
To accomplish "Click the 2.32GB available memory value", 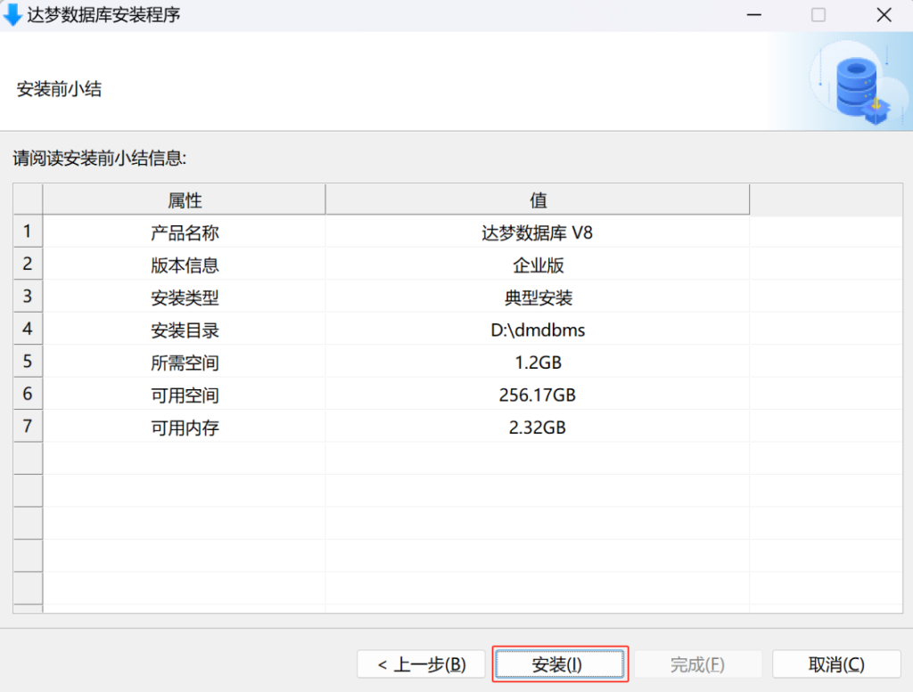I will (538, 427).
